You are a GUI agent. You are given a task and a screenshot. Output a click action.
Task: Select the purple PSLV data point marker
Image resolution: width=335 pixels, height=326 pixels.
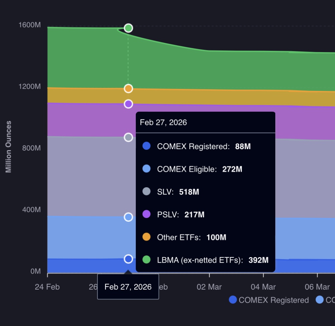(128, 104)
